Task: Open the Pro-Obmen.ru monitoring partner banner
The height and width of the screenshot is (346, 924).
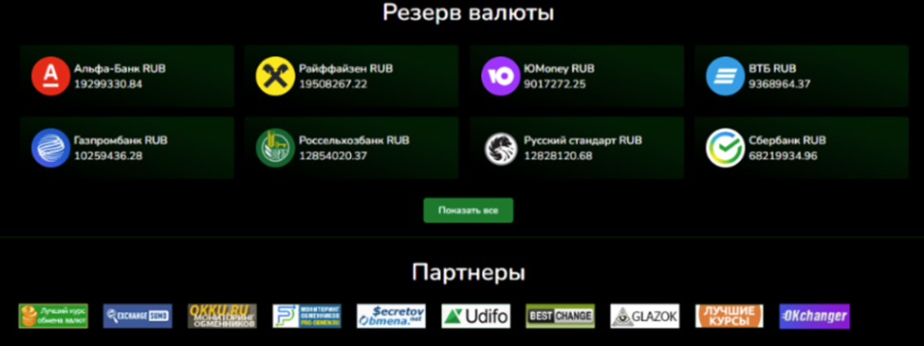Action: point(307,316)
